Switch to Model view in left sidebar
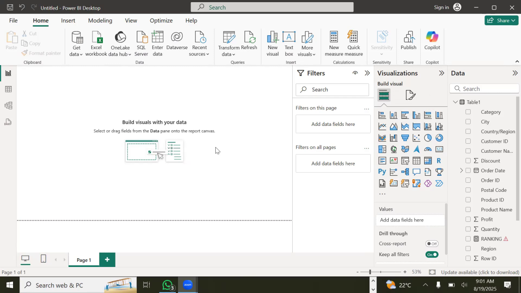The image size is (521, 293). point(8,105)
